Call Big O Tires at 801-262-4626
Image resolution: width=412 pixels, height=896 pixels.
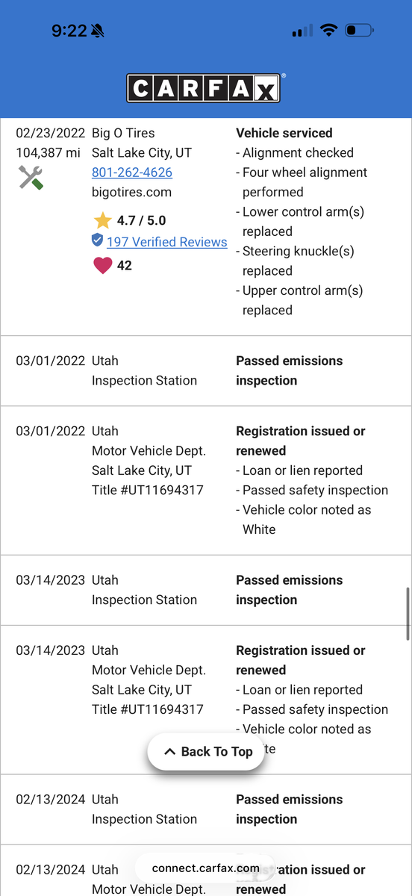tap(132, 172)
